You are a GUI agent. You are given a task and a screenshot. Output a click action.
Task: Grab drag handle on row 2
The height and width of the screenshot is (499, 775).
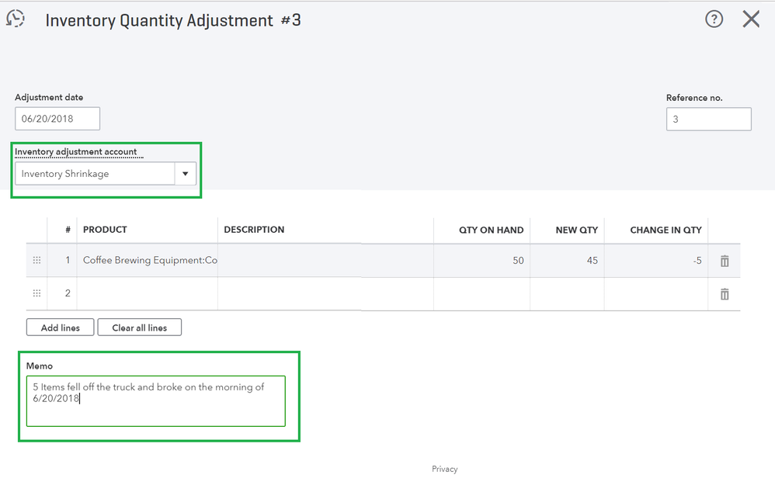click(36, 294)
